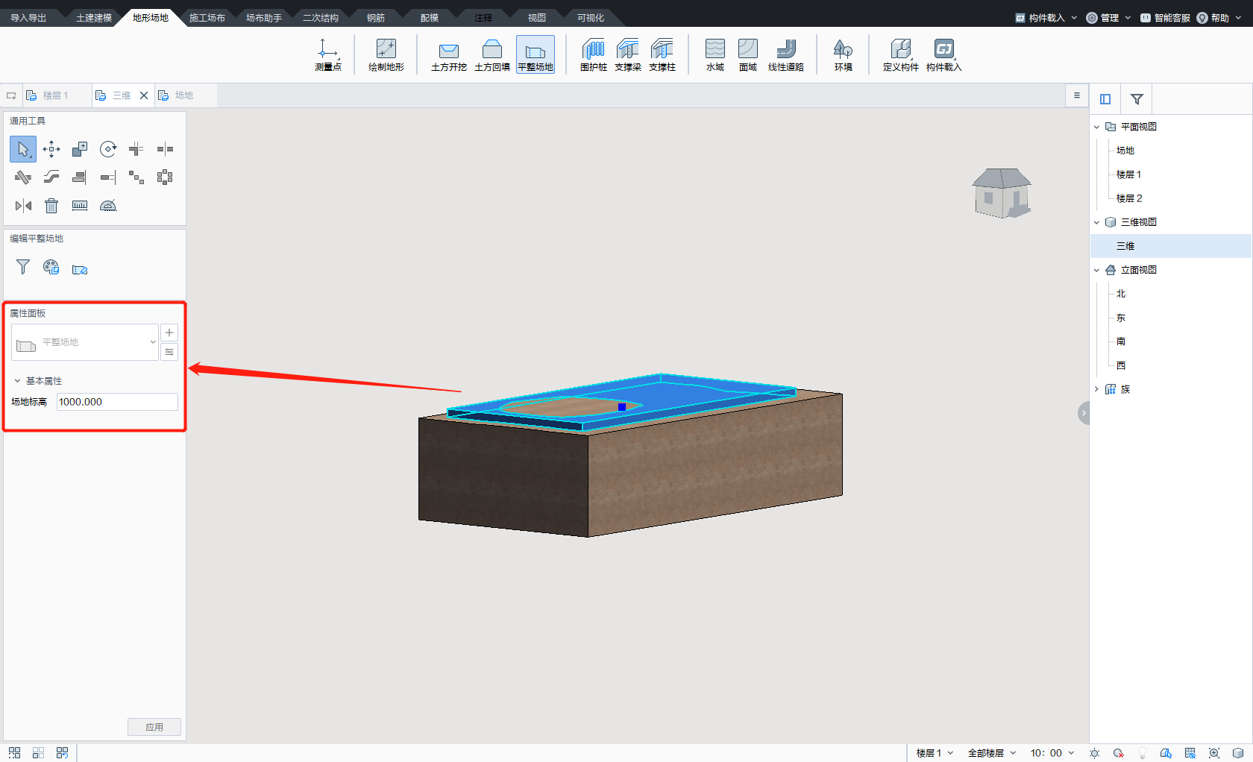
Task: Toggle the two-pane view layout icon
Action: tap(38, 753)
